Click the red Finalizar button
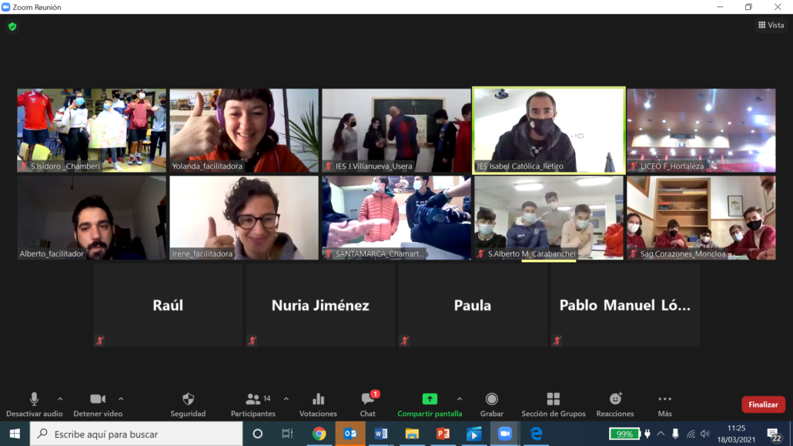The width and height of the screenshot is (793, 446). 763,404
